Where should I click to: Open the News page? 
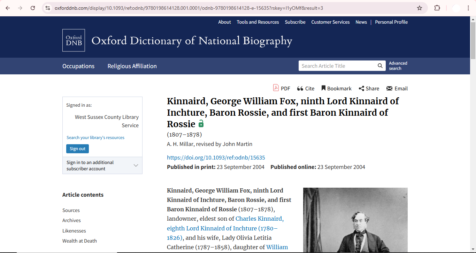[x=361, y=22]
